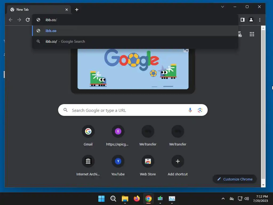The height and width of the screenshot is (205, 273).
Task: Open the https://epicg... shortcut
Action: [x=118, y=136]
